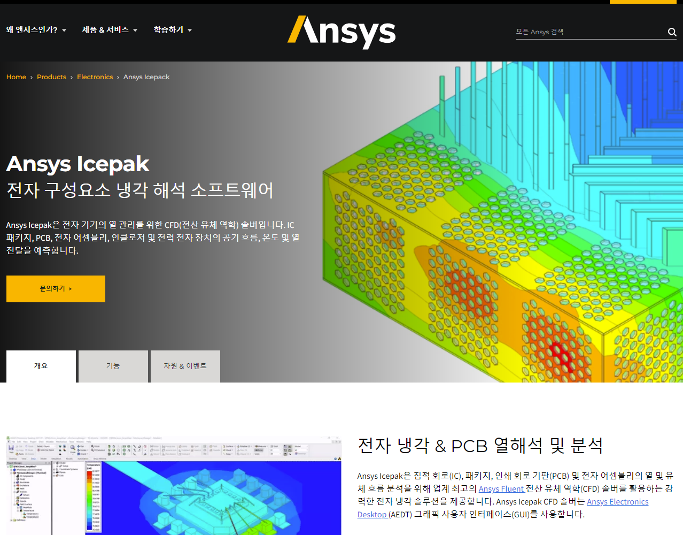
Task: Navigate to Electronics breadcrumb
Action: pyautogui.click(x=95, y=77)
